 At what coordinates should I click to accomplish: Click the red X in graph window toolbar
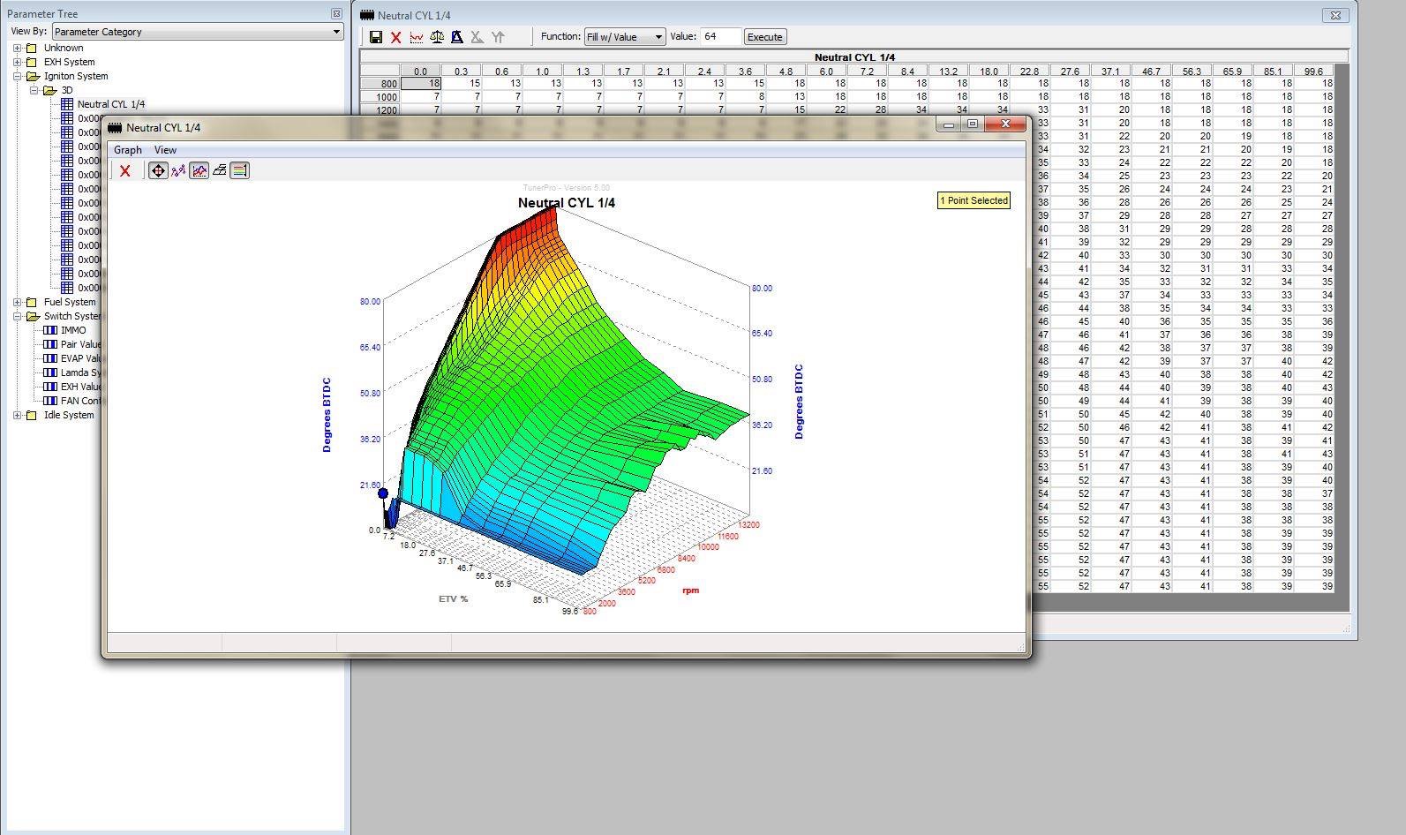125,171
